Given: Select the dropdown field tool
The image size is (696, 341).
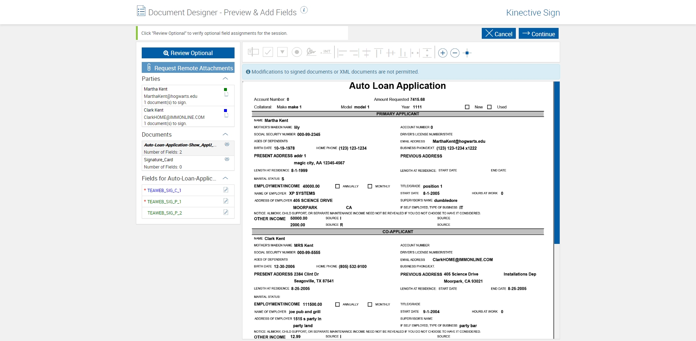Looking at the screenshot, I should coord(282,52).
